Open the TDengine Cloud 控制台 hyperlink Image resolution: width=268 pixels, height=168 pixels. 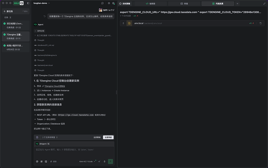(x=55, y=86)
